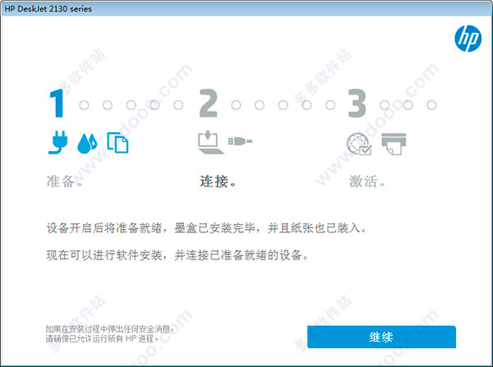
Task: Click the laptop download icon under step 2
Action: coord(210,143)
